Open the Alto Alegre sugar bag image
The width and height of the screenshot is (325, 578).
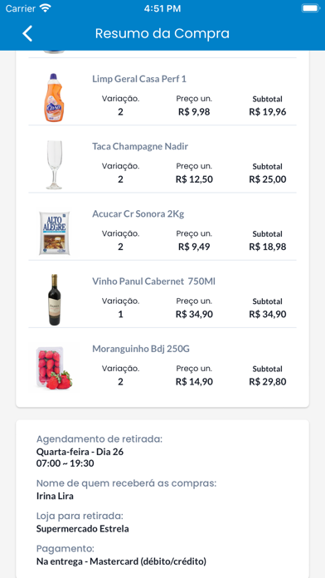(54, 233)
